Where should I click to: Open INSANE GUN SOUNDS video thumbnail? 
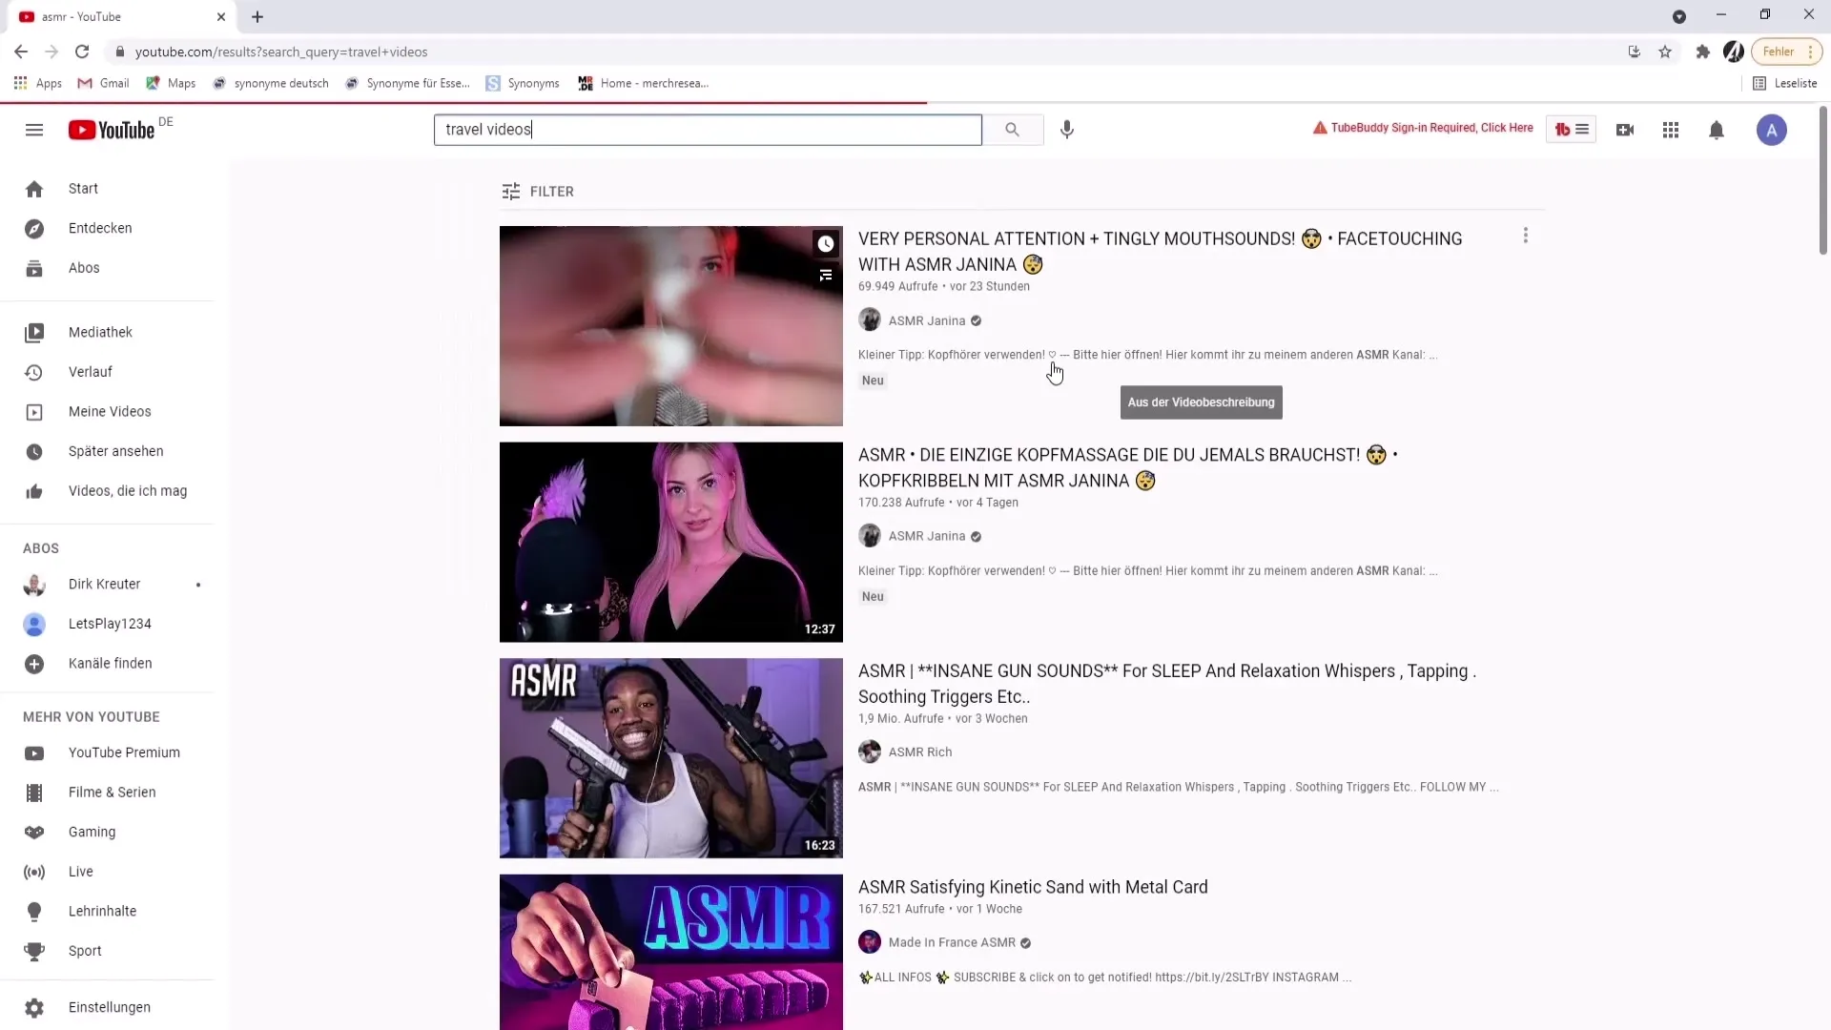(671, 758)
